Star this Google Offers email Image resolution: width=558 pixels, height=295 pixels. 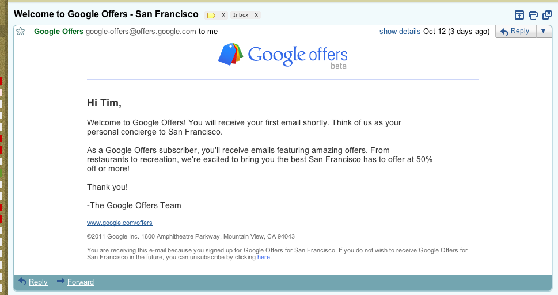[x=21, y=32]
